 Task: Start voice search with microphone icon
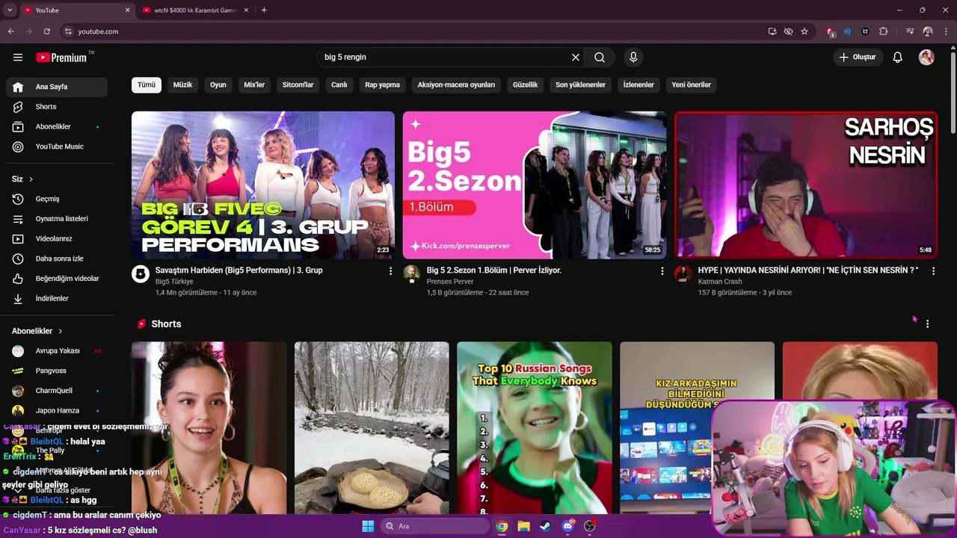633,58
